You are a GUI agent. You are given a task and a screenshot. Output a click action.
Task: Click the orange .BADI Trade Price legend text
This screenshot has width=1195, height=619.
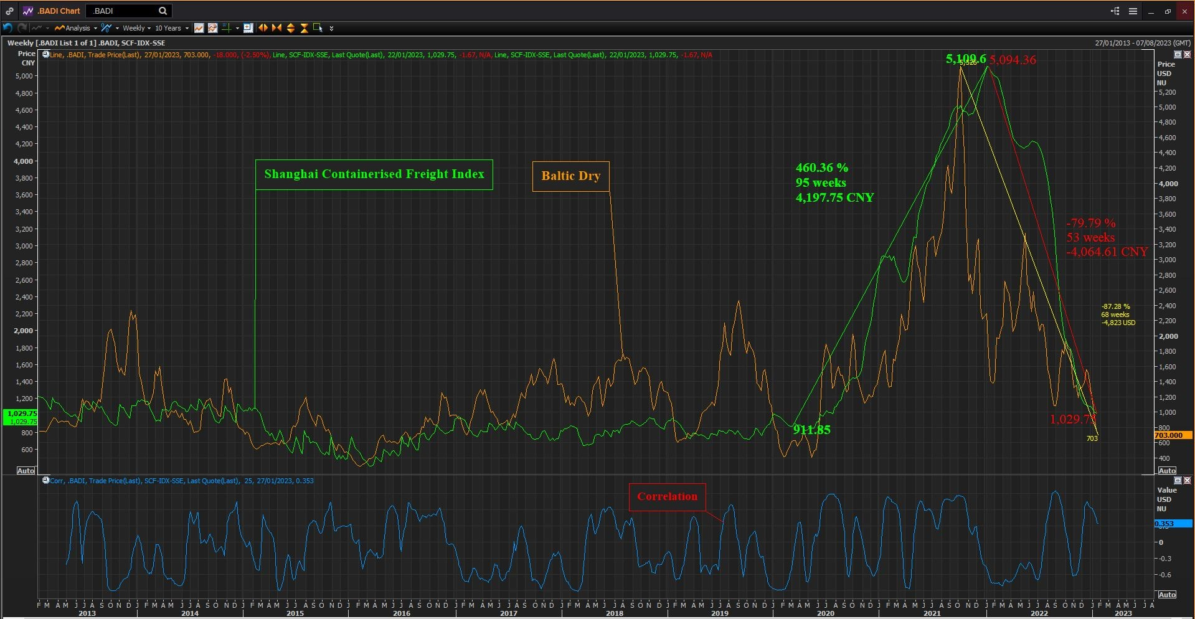(x=130, y=55)
